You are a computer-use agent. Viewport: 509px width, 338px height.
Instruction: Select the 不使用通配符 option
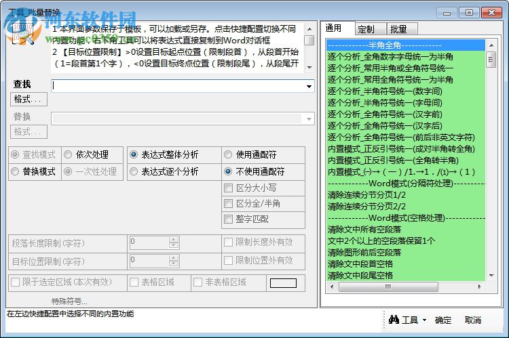pos(228,171)
